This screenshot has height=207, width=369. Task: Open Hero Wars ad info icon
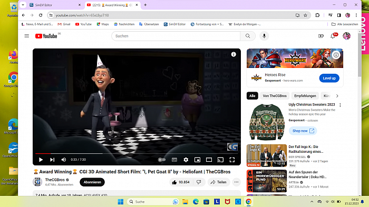[x=336, y=55]
